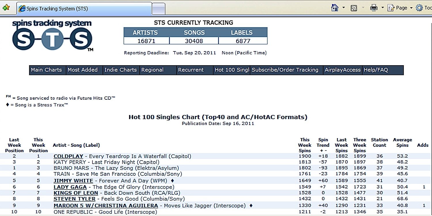This screenshot has width=432, height=216.
Task: Click the RSS feeds icon
Action: tap(354, 8)
